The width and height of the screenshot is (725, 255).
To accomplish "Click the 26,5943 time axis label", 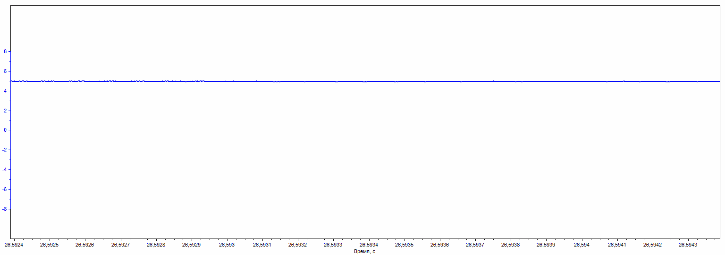I will click(688, 245).
